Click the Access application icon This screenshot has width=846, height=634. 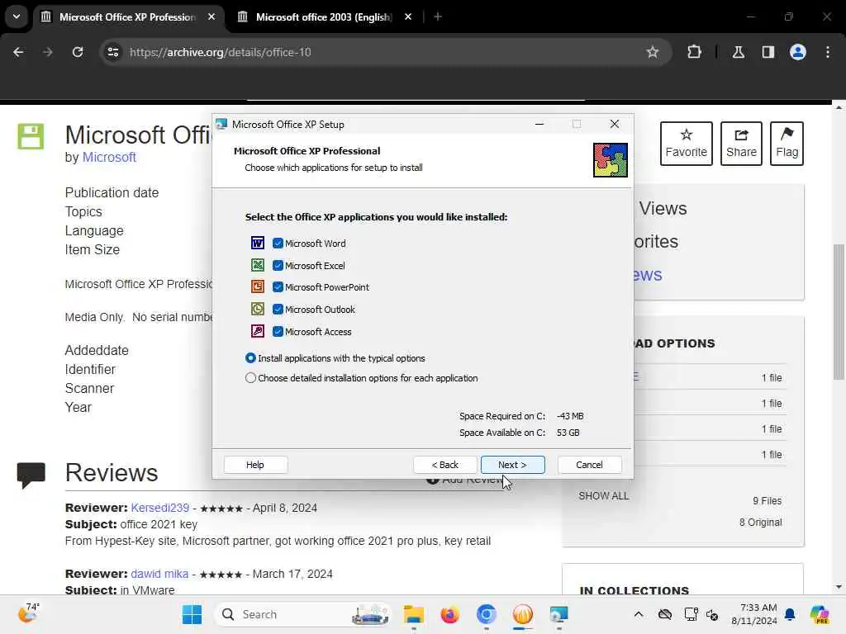(258, 331)
